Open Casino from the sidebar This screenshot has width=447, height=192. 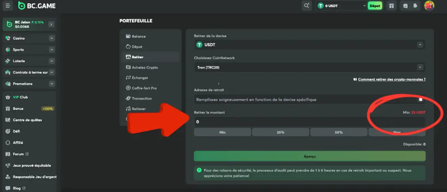tap(19, 38)
